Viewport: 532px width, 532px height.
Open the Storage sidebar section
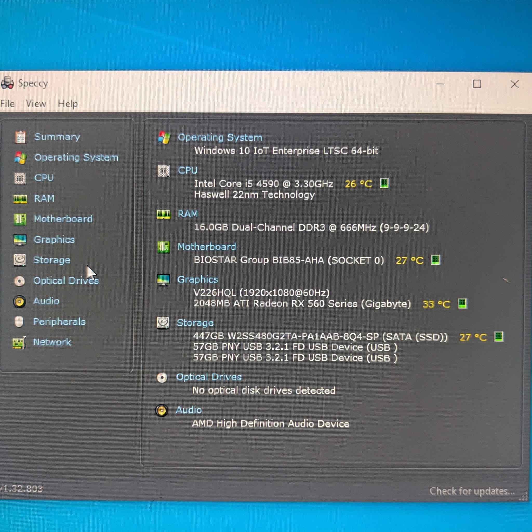[52, 260]
